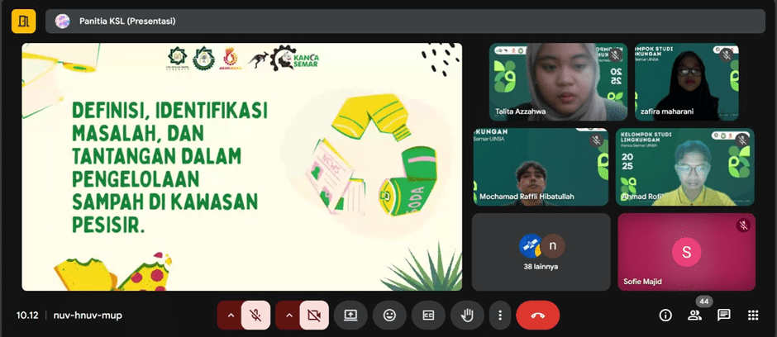Select the Panitia KSL (Presentasi) bar

click(x=405, y=21)
